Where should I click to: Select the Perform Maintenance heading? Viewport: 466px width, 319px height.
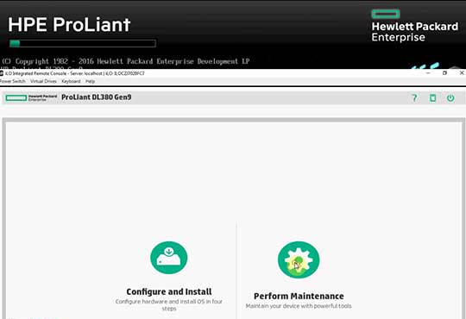click(x=299, y=296)
